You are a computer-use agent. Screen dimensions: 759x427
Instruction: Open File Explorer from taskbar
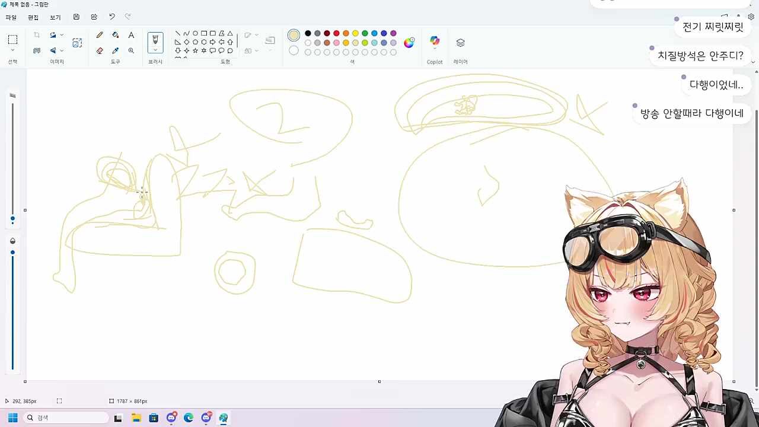[x=136, y=418]
